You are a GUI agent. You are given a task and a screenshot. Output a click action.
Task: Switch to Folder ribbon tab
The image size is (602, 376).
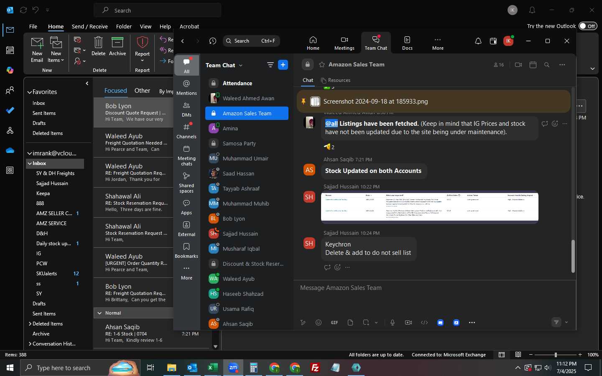pos(124,26)
